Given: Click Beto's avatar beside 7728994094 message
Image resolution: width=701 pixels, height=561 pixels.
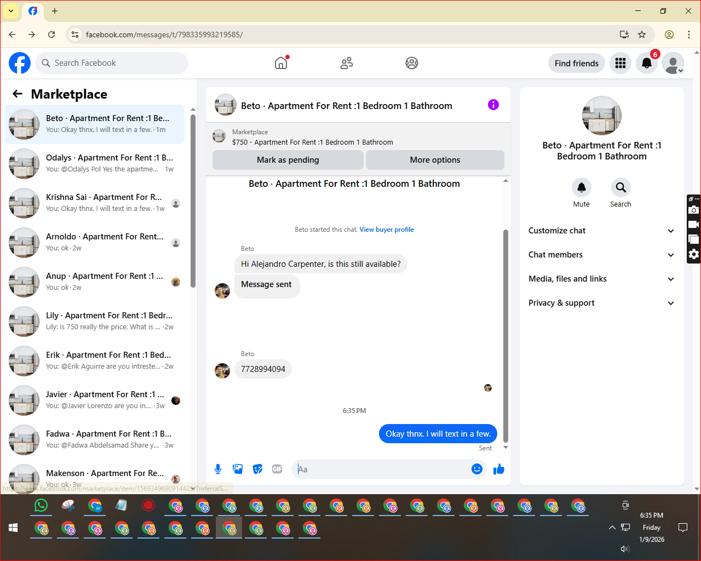Looking at the screenshot, I should (222, 371).
